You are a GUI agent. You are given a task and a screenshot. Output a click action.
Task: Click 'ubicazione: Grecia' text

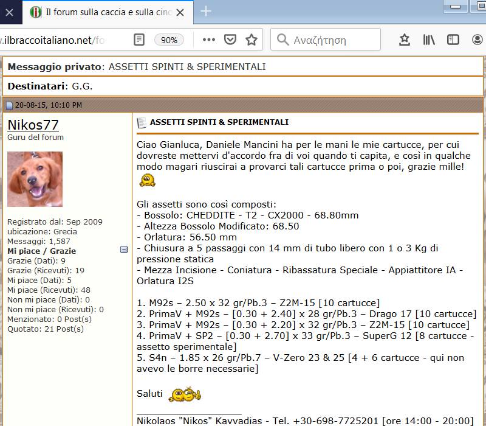pos(42,232)
